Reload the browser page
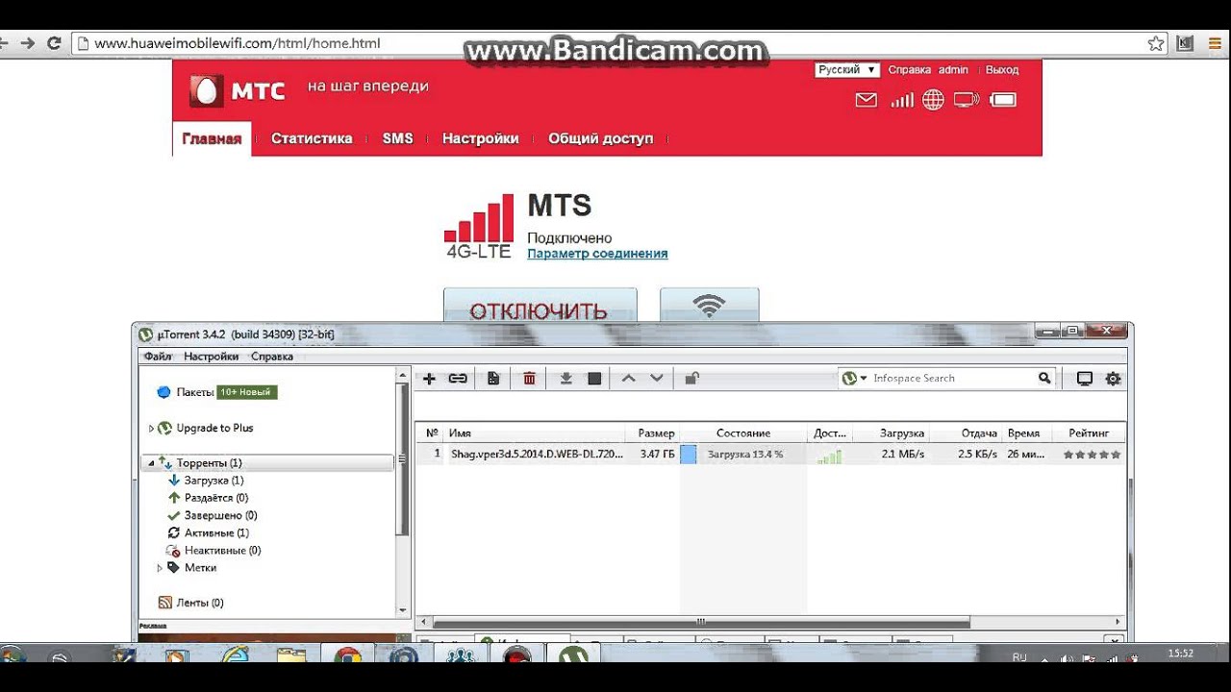1231x692 pixels. (x=54, y=43)
